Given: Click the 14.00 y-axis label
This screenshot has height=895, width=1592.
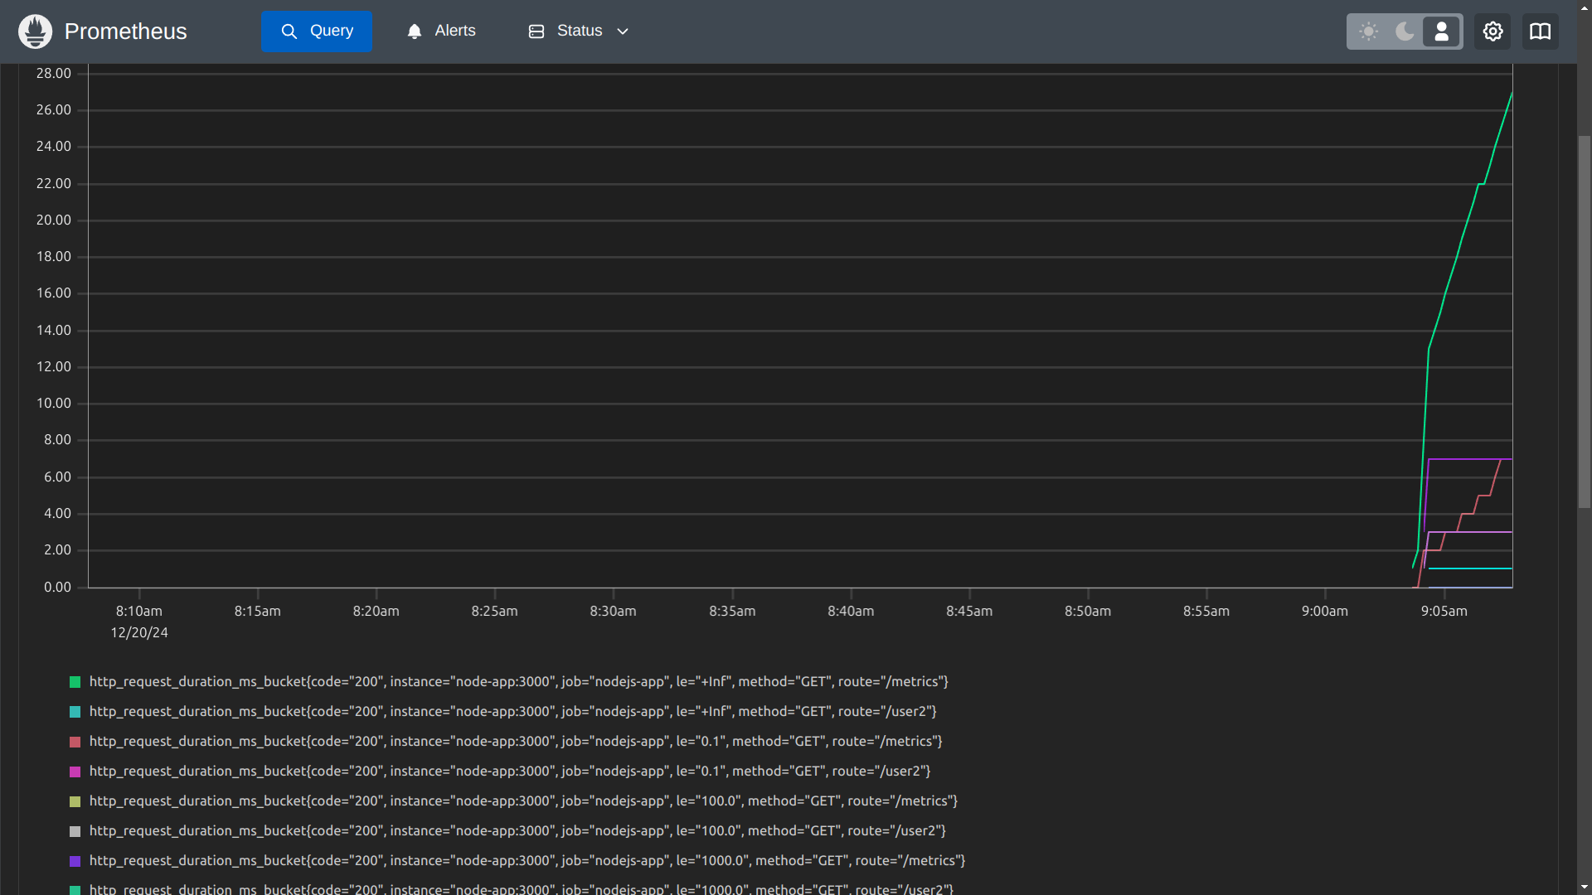Looking at the screenshot, I should pos(54,331).
